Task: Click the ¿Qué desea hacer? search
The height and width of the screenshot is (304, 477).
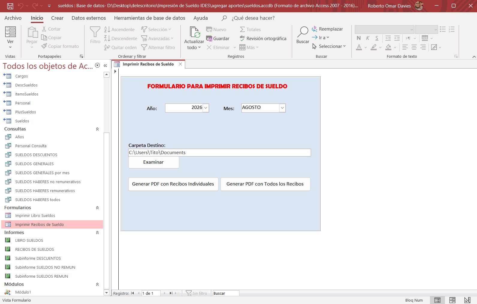Action: point(253,18)
